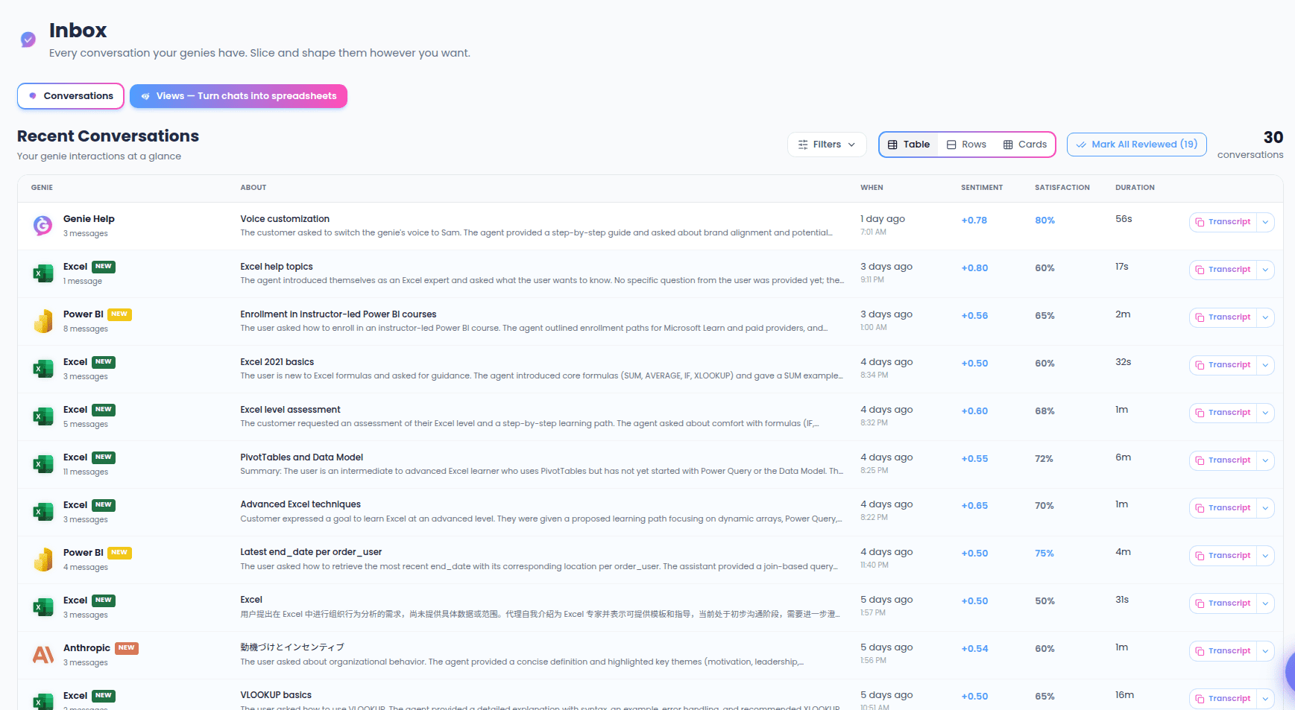Click the Excel icon in the VLOOKUP basics row
The width and height of the screenshot is (1295, 710).
click(x=43, y=701)
